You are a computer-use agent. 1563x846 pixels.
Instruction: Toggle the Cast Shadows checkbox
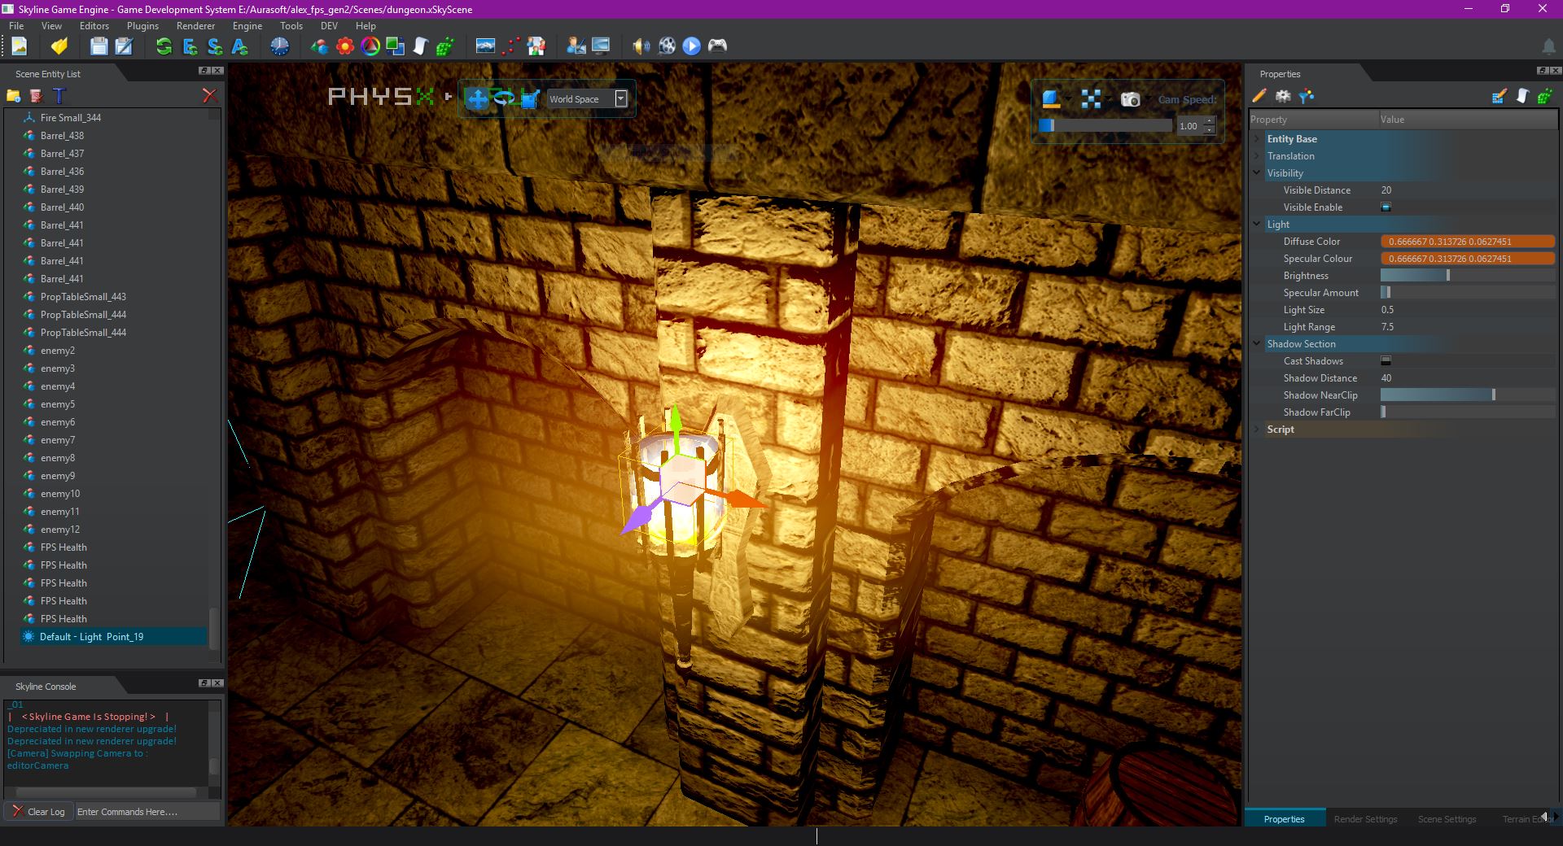tap(1386, 361)
